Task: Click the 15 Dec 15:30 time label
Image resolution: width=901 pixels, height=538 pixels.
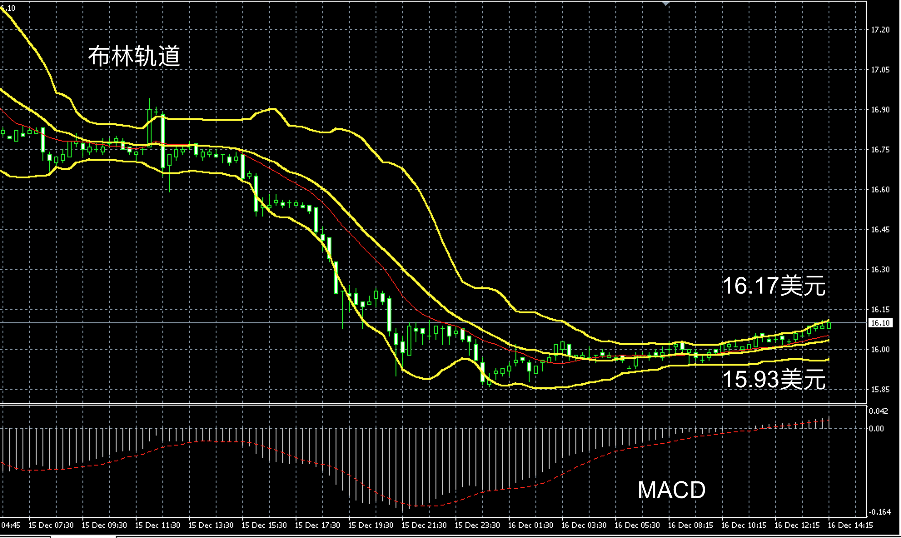Action: [264, 525]
